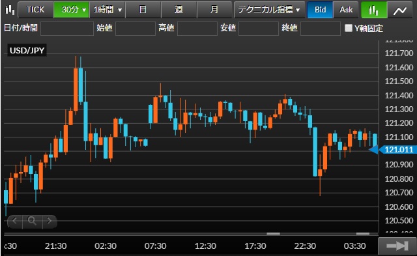Click the 終値 close price field

(321, 29)
